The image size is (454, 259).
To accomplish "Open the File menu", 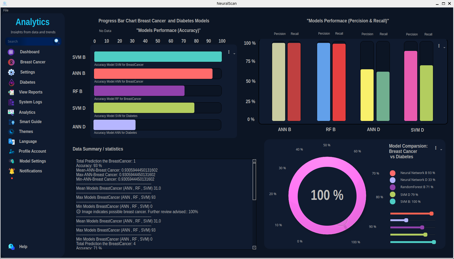I will (6, 10).
